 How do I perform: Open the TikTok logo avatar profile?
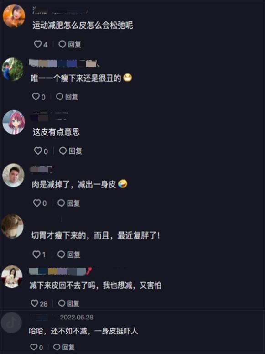pyautogui.click(x=11, y=323)
